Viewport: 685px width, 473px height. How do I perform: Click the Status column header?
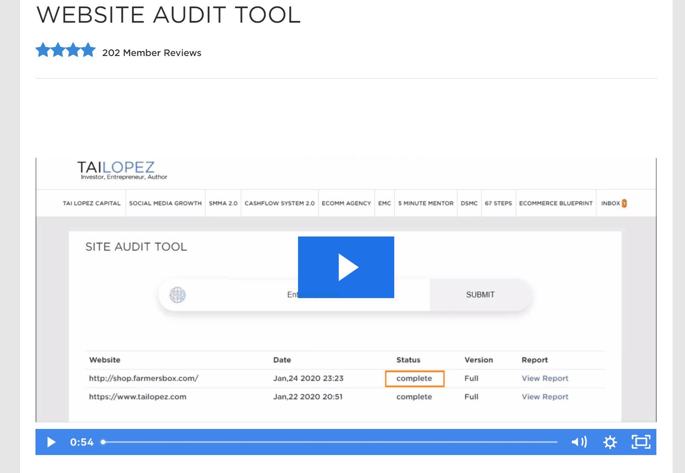pyautogui.click(x=408, y=360)
